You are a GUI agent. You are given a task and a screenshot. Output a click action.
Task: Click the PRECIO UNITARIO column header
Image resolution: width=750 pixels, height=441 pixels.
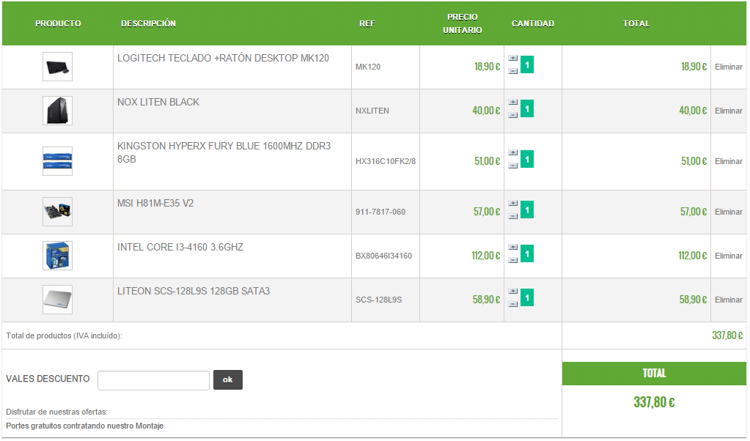[462, 23]
